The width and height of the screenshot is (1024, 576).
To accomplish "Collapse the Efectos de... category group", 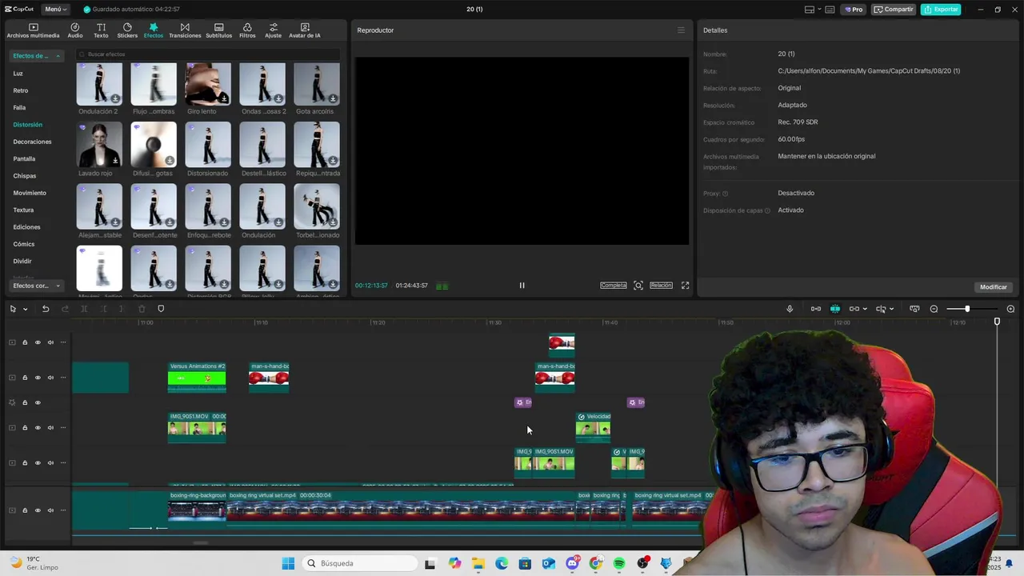I will 36,56.
